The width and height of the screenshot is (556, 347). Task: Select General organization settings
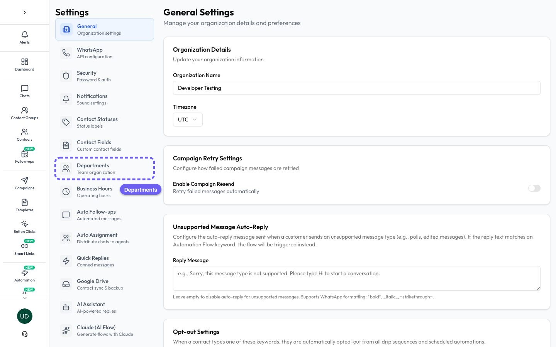105,29
